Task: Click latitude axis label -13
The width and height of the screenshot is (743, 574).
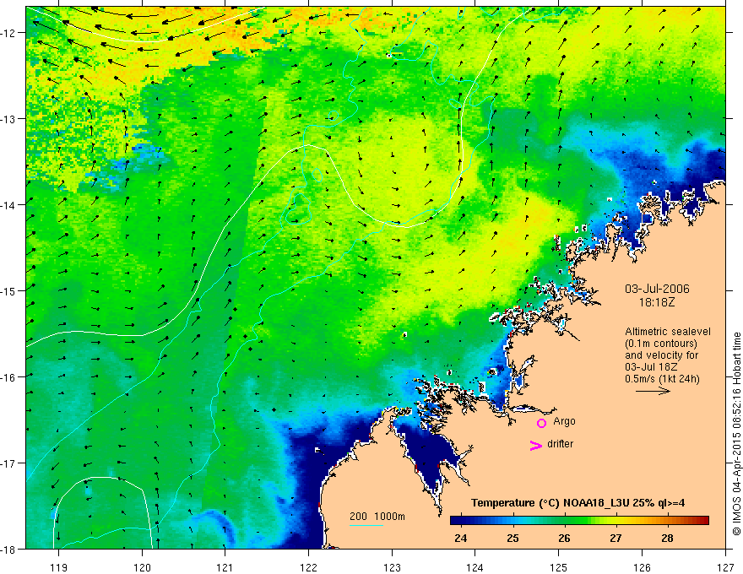Action: [x=9, y=119]
